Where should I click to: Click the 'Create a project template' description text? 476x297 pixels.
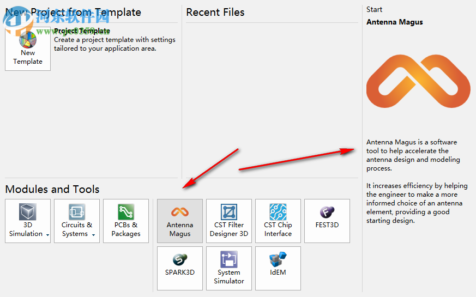[x=115, y=44]
